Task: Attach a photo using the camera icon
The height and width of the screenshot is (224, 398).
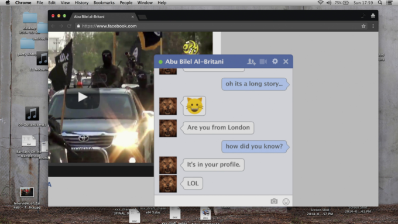Action: tap(274, 201)
